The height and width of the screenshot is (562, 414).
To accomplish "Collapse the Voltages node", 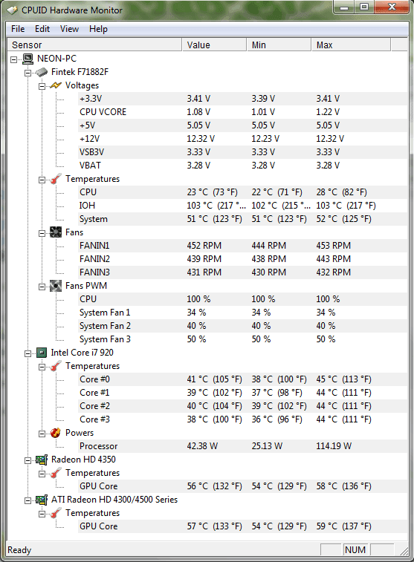I will 42,86.
